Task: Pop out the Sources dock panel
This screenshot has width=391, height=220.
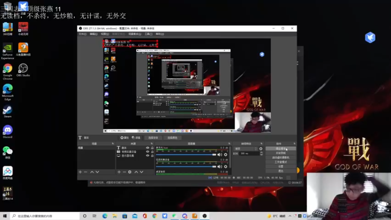Action: pos(152,144)
